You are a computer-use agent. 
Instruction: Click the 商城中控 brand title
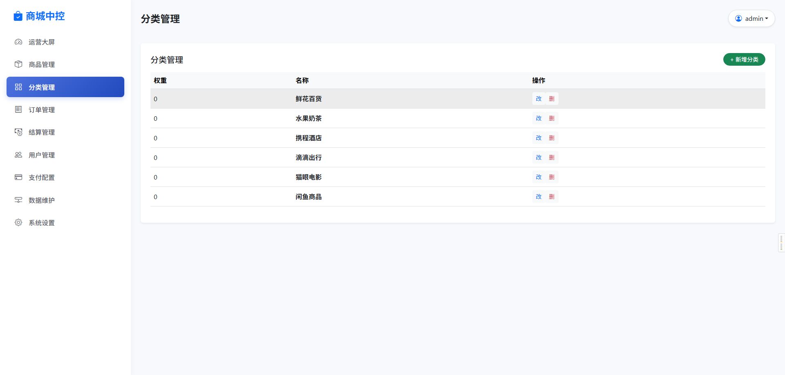pos(45,16)
